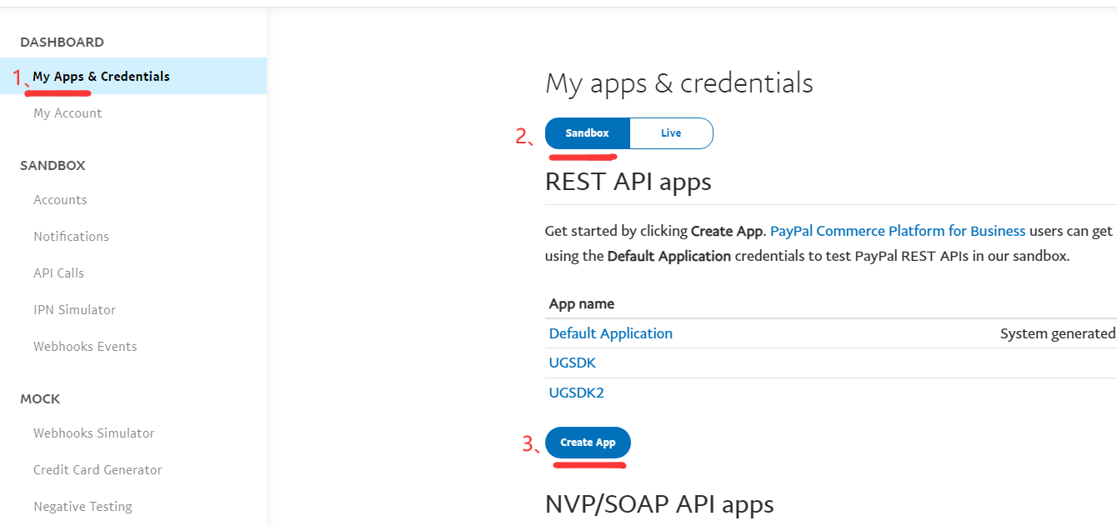Collapse the SANDBOX sidebar section heading
The image size is (1117, 526).
coord(53,166)
